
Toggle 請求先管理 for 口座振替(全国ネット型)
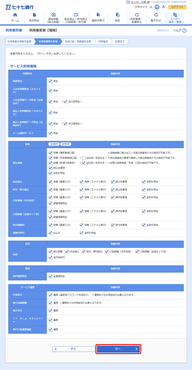tap(113, 211)
